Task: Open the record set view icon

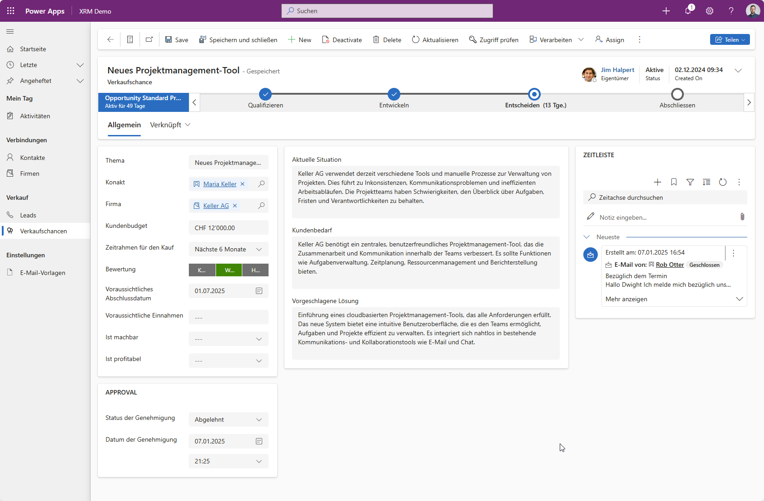Action: click(130, 39)
